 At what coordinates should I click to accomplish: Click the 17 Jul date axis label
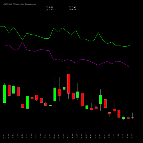coord(132,136)
